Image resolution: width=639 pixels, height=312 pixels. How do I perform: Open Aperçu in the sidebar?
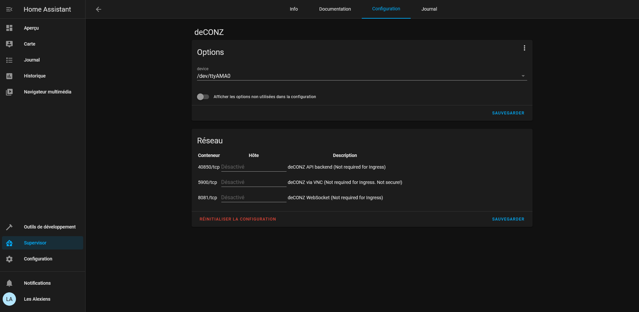coord(43,28)
